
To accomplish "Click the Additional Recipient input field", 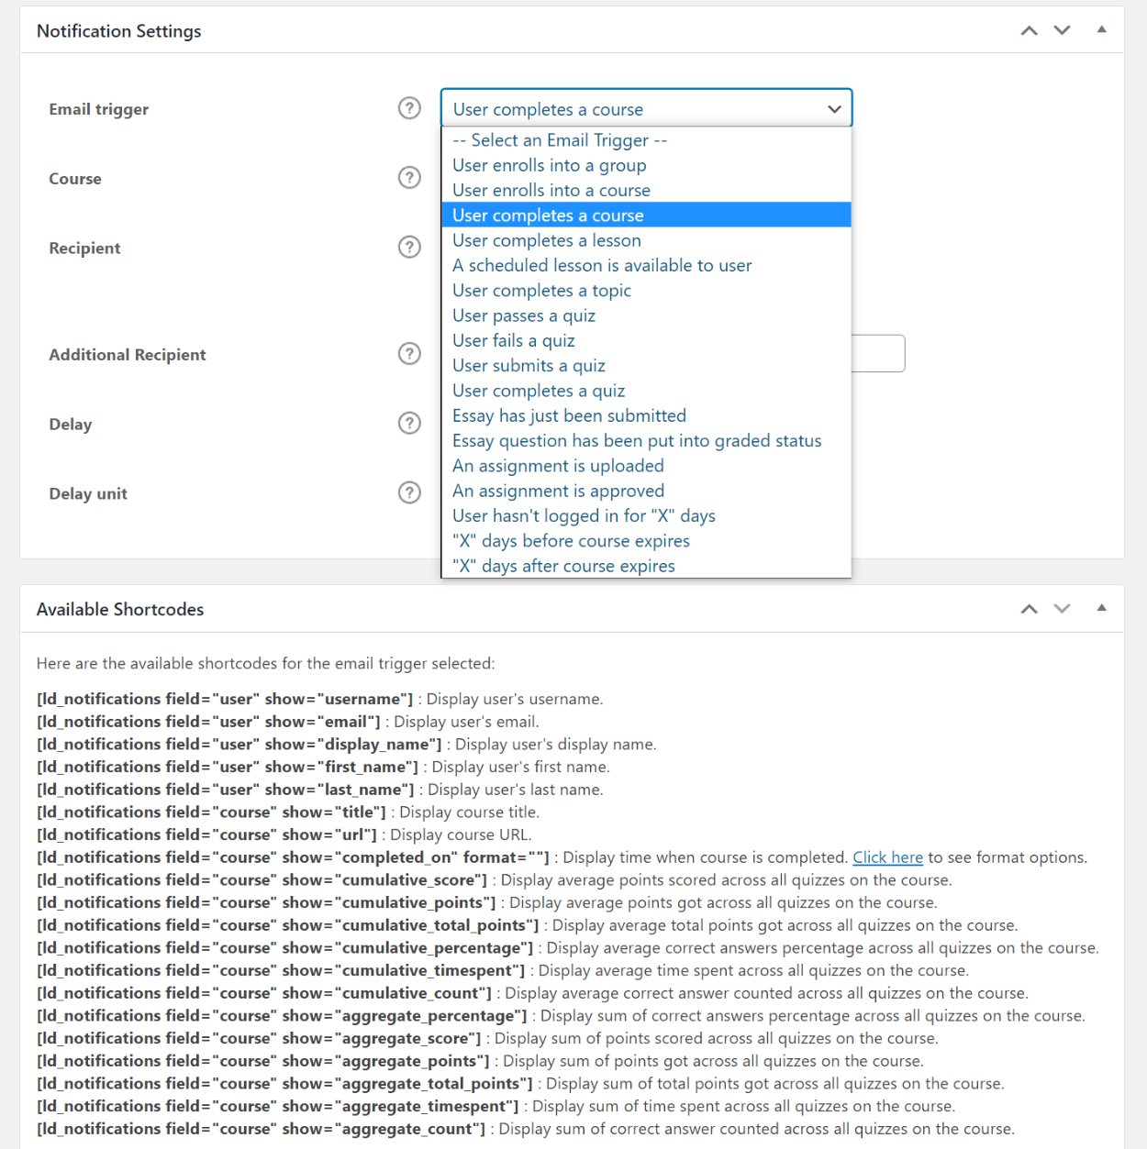I will 878,354.
